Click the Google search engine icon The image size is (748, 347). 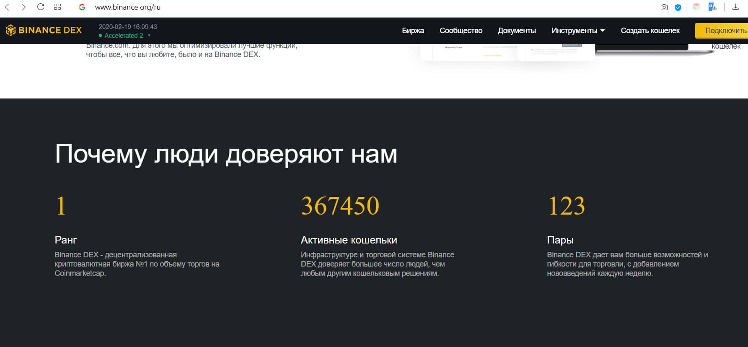coord(82,7)
